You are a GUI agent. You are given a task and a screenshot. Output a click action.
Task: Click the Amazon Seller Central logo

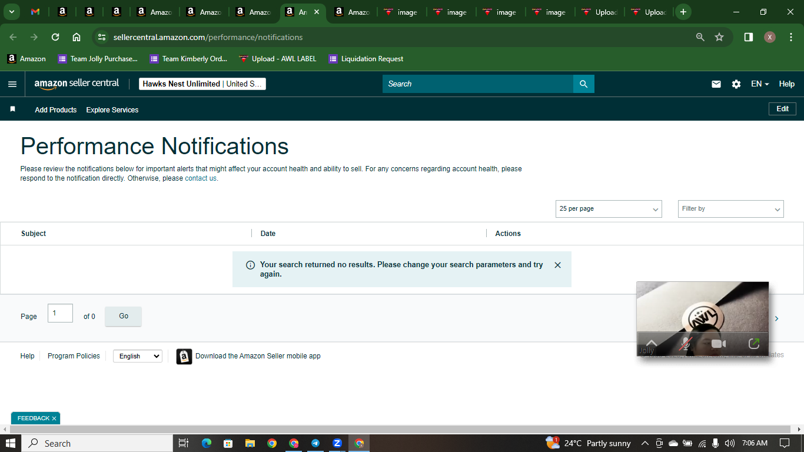(x=77, y=84)
